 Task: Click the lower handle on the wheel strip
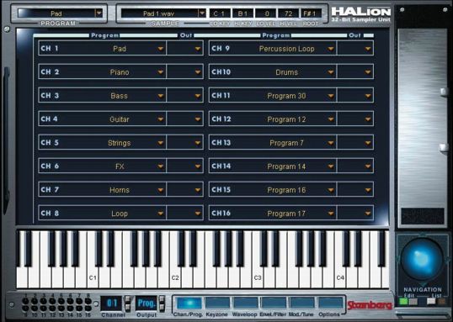pyautogui.click(x=444, y=148)
